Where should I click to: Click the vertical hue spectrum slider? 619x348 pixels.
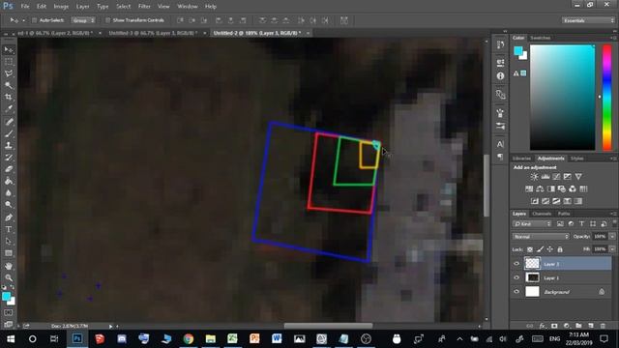[x=606, y=98]
